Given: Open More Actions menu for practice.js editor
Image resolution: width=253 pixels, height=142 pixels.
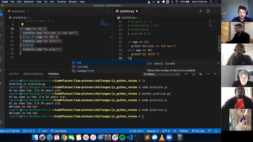Looking at the screenshot, I should click(107, 11).
